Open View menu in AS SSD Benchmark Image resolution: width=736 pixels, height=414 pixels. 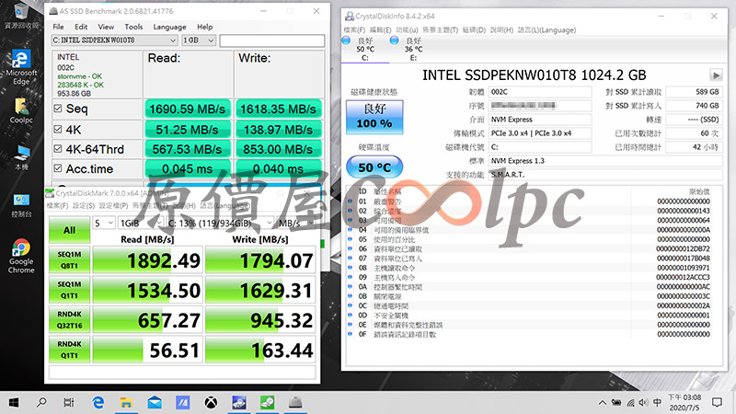tap(106, 27)
